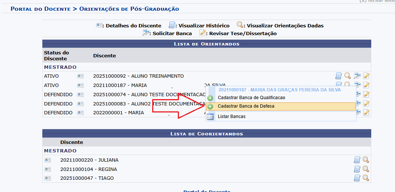
Task: Open details icon for ALUNO TESTE DOCUMENTACAO
Action: 80,95
